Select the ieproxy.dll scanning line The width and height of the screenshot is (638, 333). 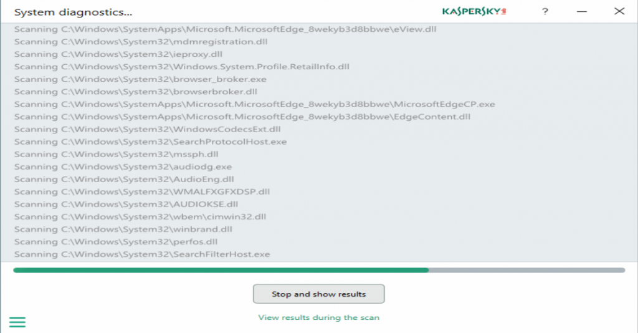(118, 54)
